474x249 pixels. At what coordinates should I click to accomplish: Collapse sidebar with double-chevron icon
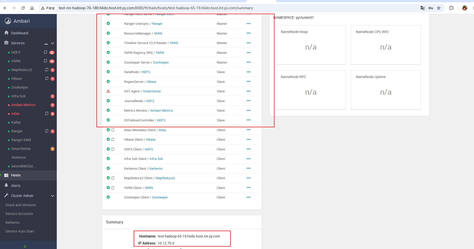pyautogui.click(x=25, y=246)
